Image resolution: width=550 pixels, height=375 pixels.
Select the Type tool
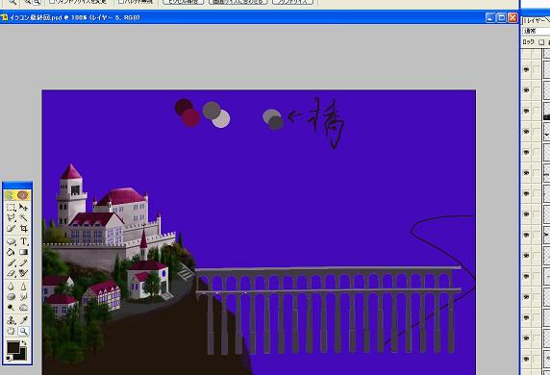click(23, 241)
